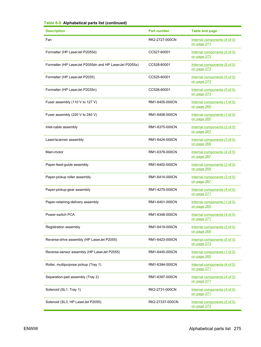Click Reverse-sensor assembly page 265 link
This screenshot has height=347, width=261.
point(213,254)
